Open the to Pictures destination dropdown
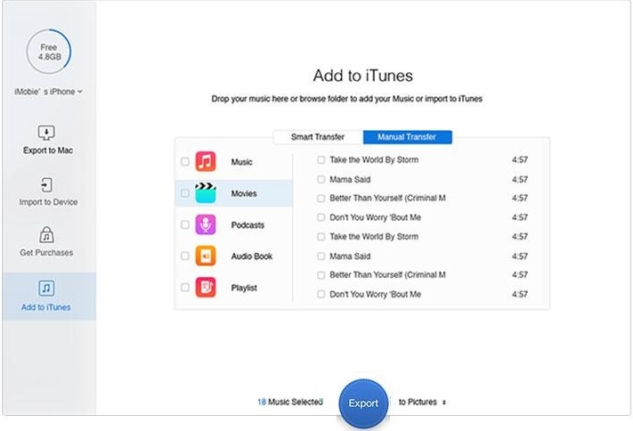 422,402
